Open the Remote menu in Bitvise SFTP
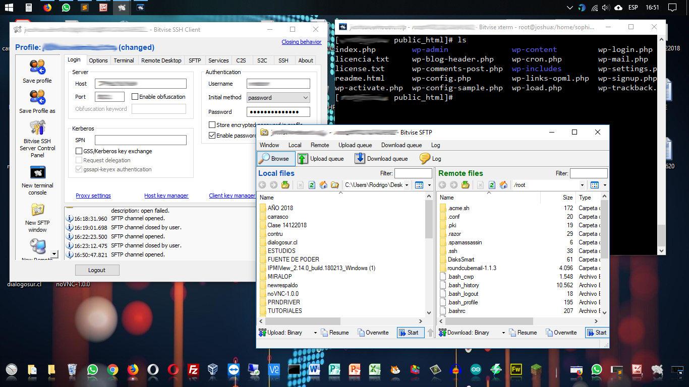 click(x=320, y=145)
